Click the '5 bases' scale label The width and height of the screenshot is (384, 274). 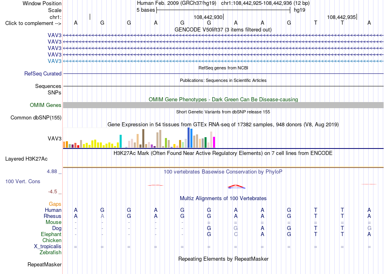click(146, 10)
